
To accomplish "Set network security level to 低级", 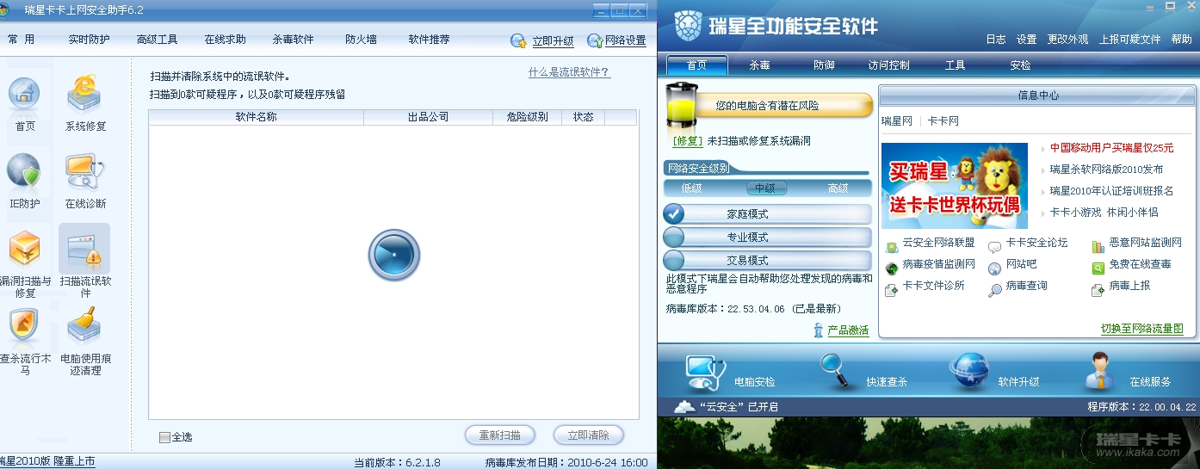I will pyautogui.click(x=692, y=188).
